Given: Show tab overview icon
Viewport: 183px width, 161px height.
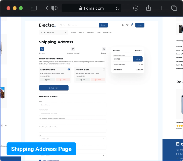Looking at the screenshot, I should click(174, 8).
